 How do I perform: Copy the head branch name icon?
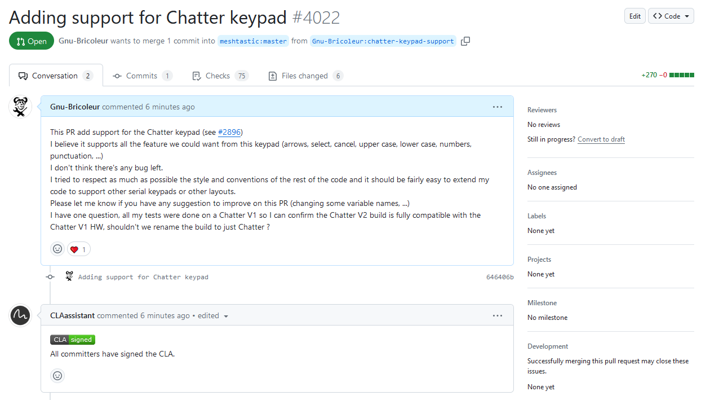(x=465, y=41)
